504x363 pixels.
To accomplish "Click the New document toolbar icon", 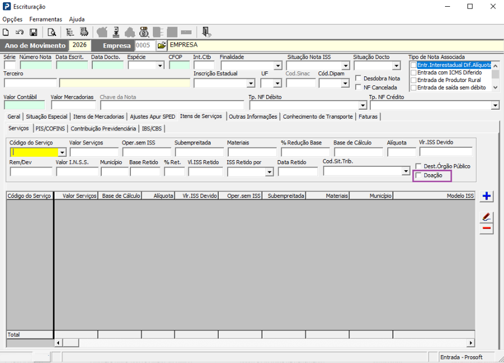I will coord(6,32).
